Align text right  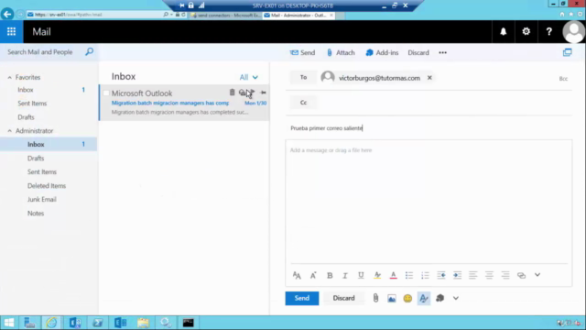[505, 275]
